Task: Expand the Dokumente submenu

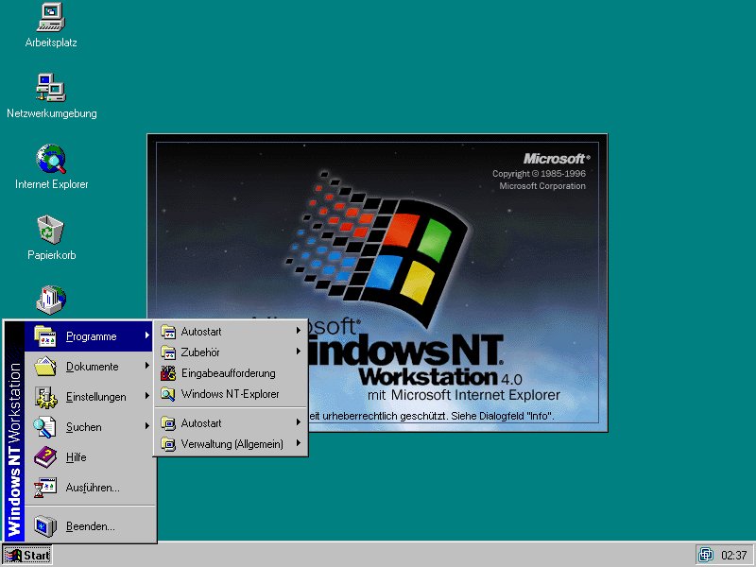Action: pyautogui.click(x=92, y=367)
